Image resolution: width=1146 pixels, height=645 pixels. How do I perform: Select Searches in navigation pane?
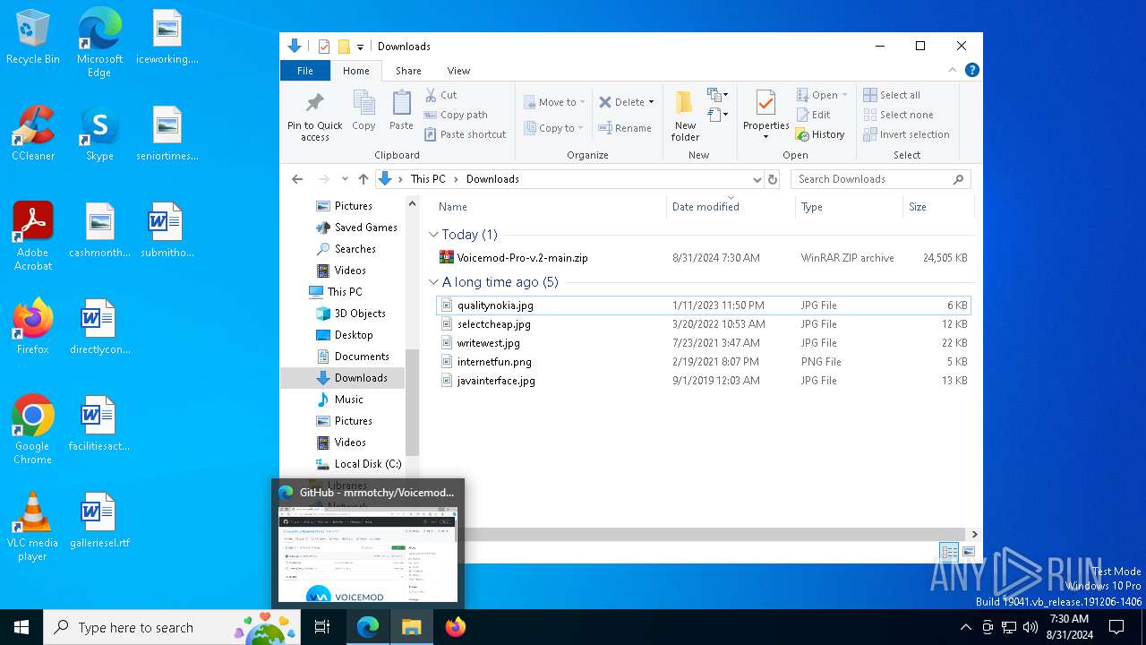point(346,249)
